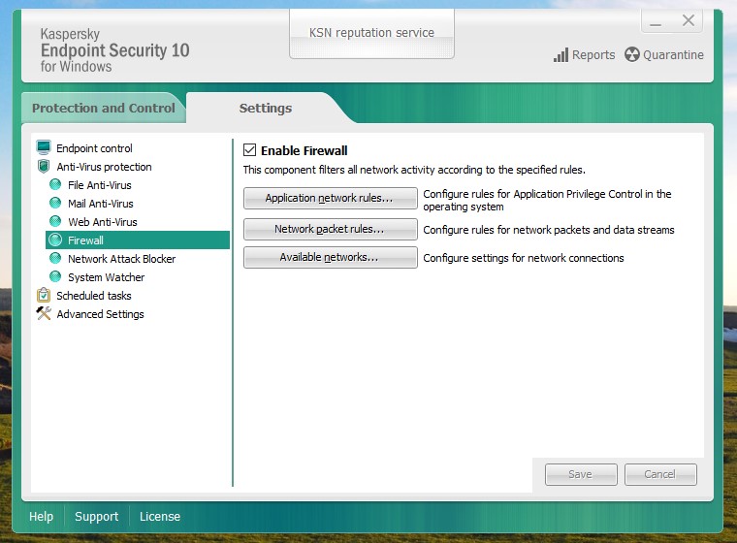Click the Quarantine radiation icon
The height and width of the screenshot is (543, 737).
(632, 54)
